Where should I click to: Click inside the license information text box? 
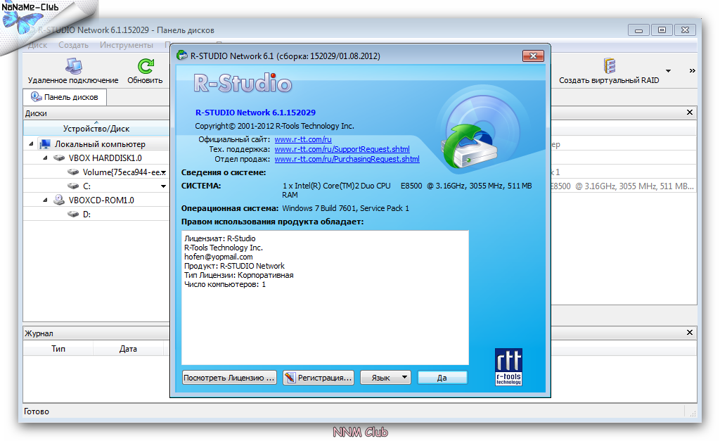tap(325, 317)
